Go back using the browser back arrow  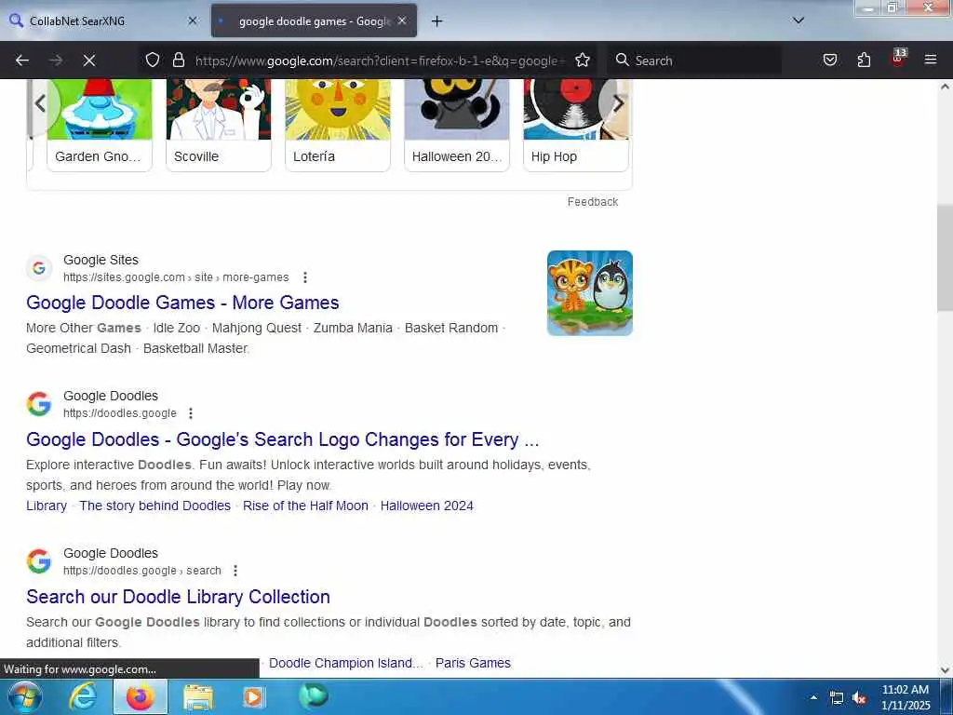22,61
